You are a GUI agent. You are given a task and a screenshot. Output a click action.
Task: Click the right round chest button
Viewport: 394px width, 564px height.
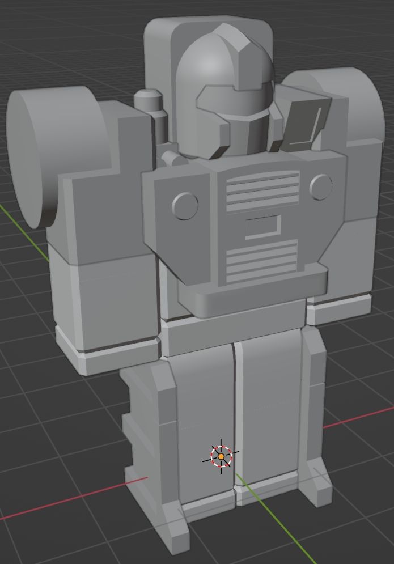click(321, 186)
